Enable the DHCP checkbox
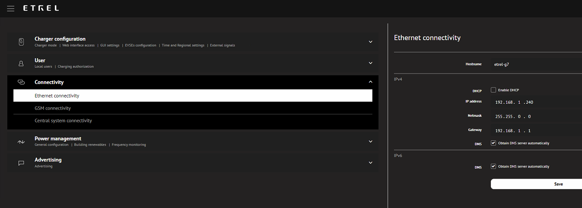 click(494, 90)
